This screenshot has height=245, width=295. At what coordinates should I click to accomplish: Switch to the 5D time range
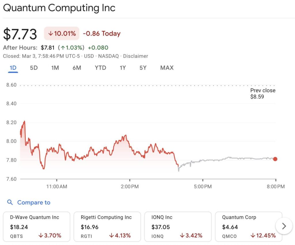click(x=34, y=68)
